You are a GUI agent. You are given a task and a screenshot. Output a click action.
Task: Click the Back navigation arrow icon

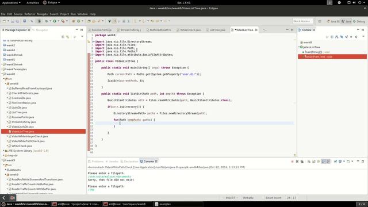click(157, 21)
